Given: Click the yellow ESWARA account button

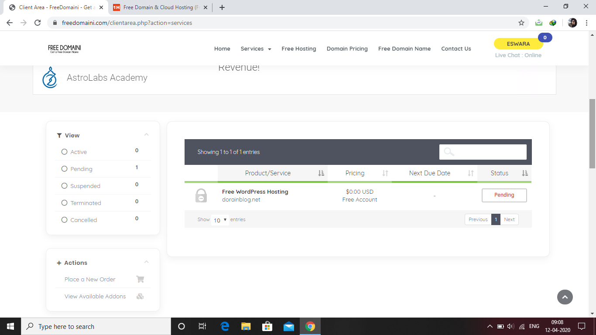Looking at the screenshot, I should tap(518, 44).
